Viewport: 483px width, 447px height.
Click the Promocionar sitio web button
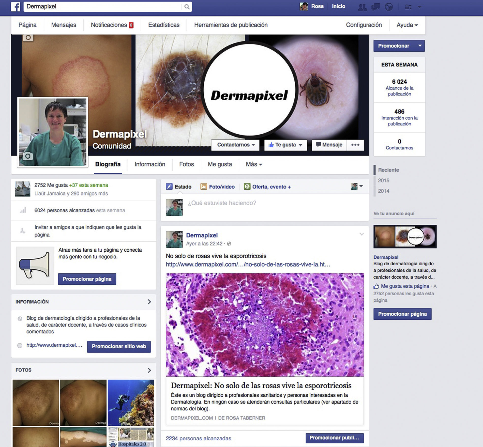click(119, 346)
